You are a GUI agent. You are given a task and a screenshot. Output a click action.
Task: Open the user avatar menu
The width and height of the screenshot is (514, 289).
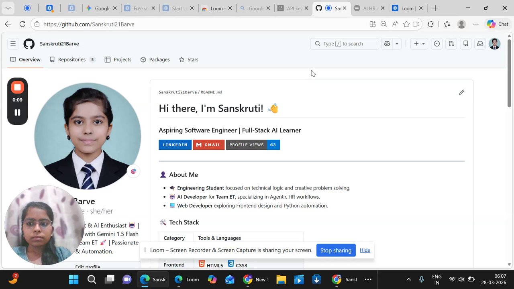[x=495, y=44]
